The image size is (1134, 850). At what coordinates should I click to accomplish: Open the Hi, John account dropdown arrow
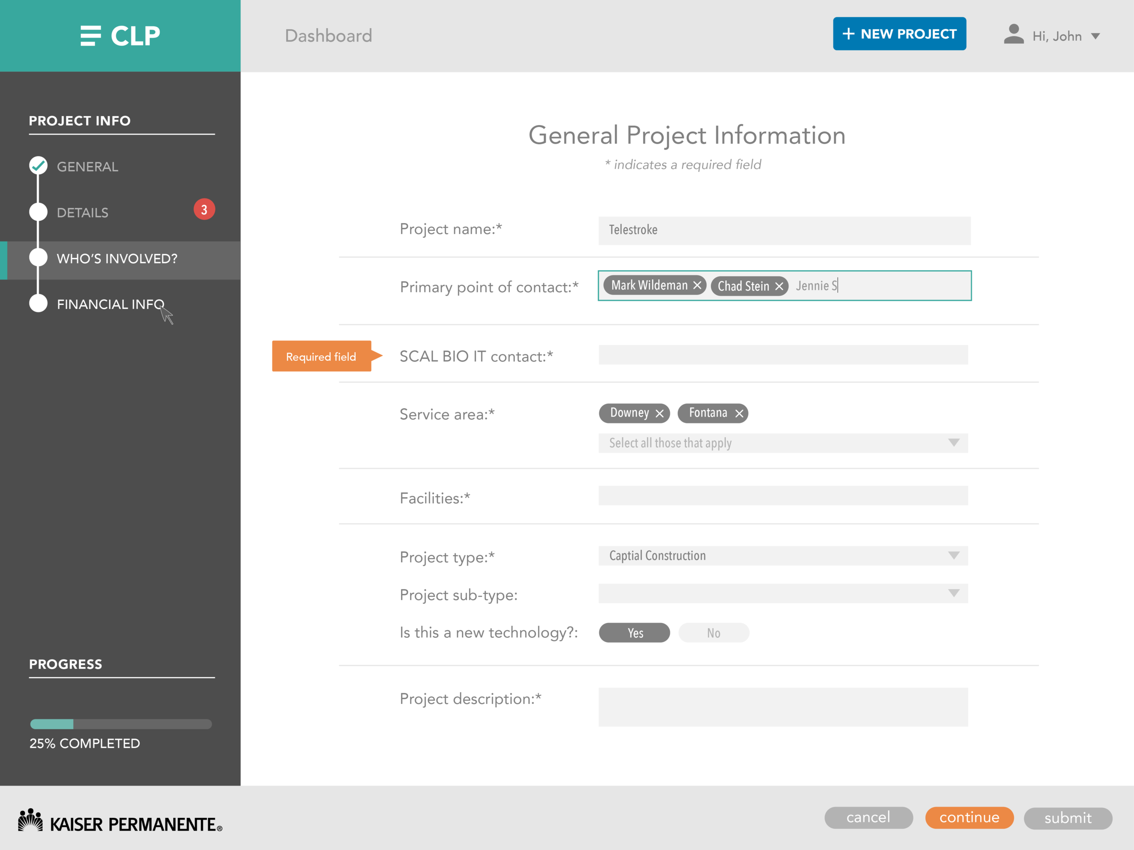pyautogui.click(x=1095, y=36)
